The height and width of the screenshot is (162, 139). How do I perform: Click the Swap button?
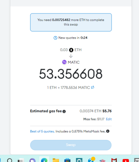coord(71,145)
